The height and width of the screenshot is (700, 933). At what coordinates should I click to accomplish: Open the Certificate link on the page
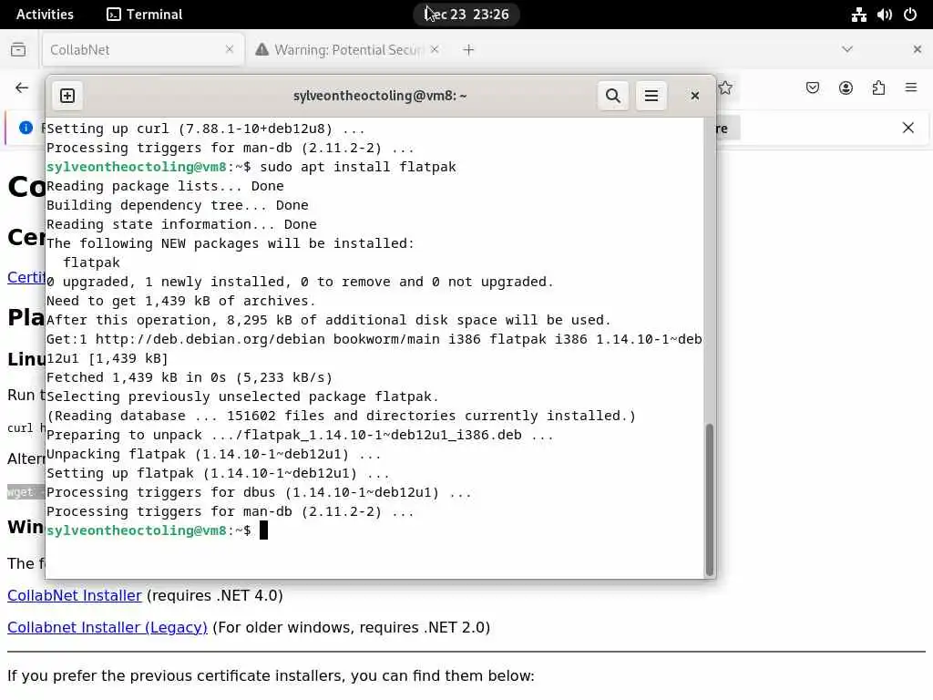[x=26, y=277]
